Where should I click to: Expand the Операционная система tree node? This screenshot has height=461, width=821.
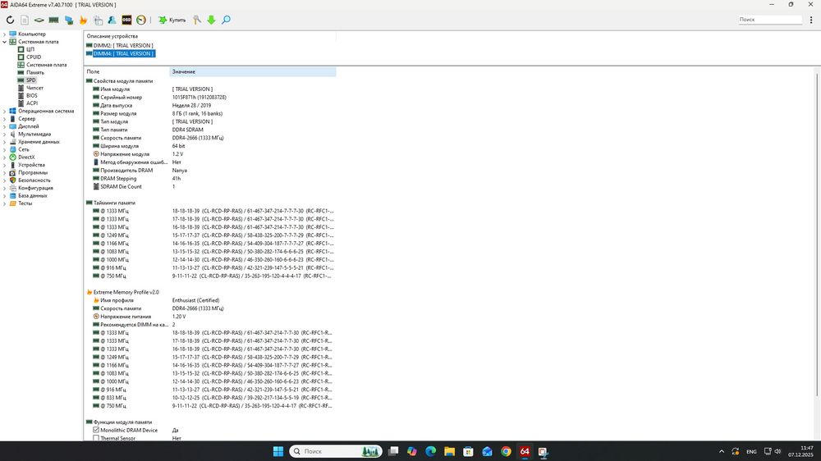point(5,111)
